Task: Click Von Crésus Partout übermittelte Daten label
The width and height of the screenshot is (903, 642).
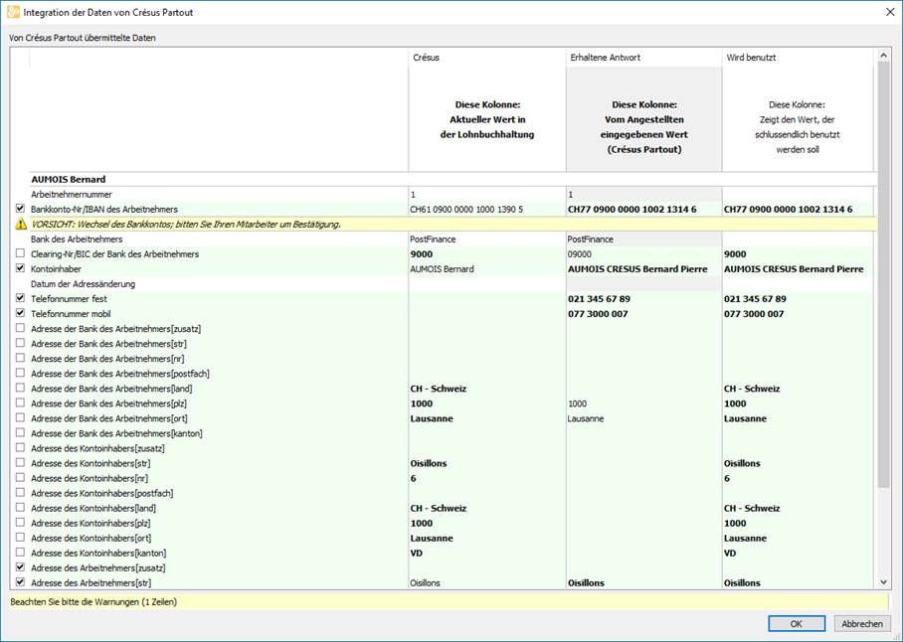Action: [x=83, y=38]
